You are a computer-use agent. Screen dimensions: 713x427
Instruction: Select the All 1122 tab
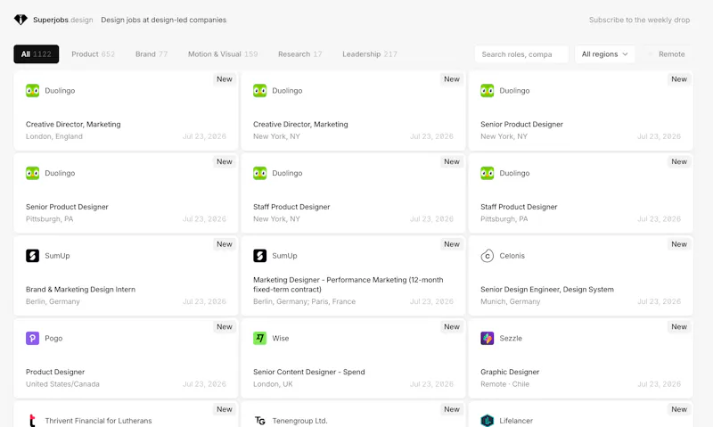(37, 54)
